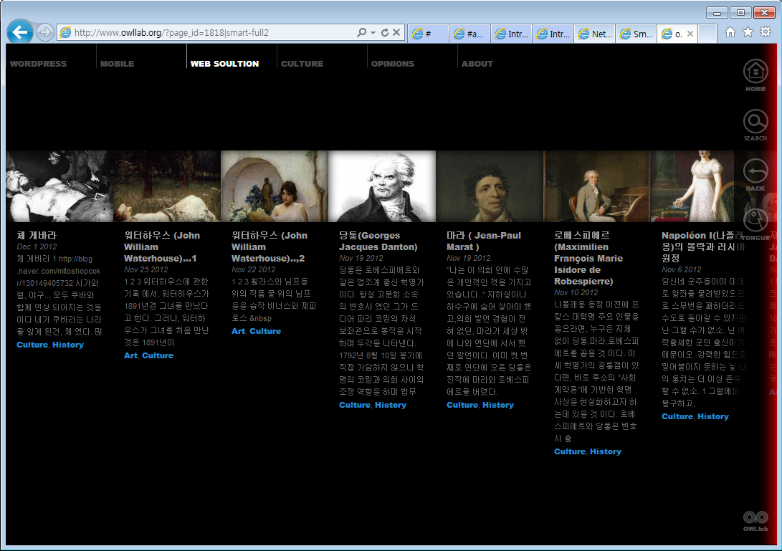This screenshot has height=551, width=782.
Task: Select the WEB SOULTION menu item
Action: [224, 64]
